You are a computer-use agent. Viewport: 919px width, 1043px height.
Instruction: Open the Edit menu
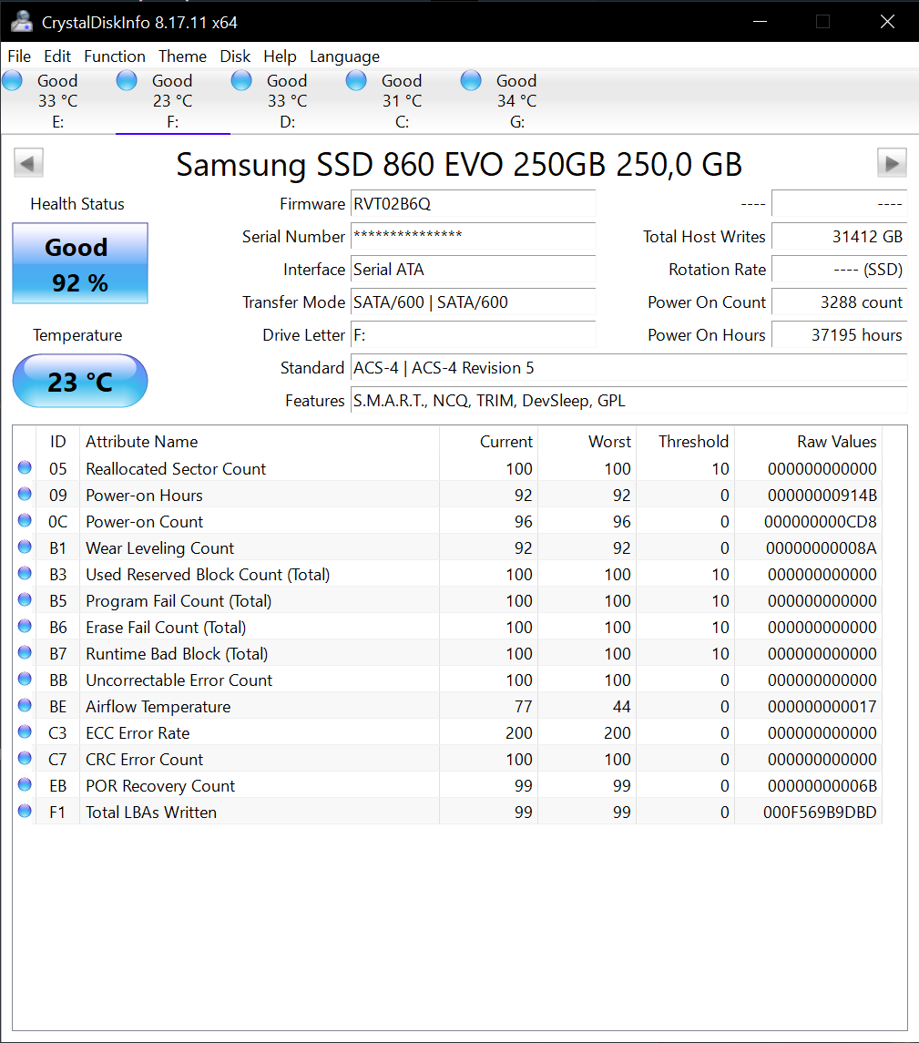click(57, 56)
